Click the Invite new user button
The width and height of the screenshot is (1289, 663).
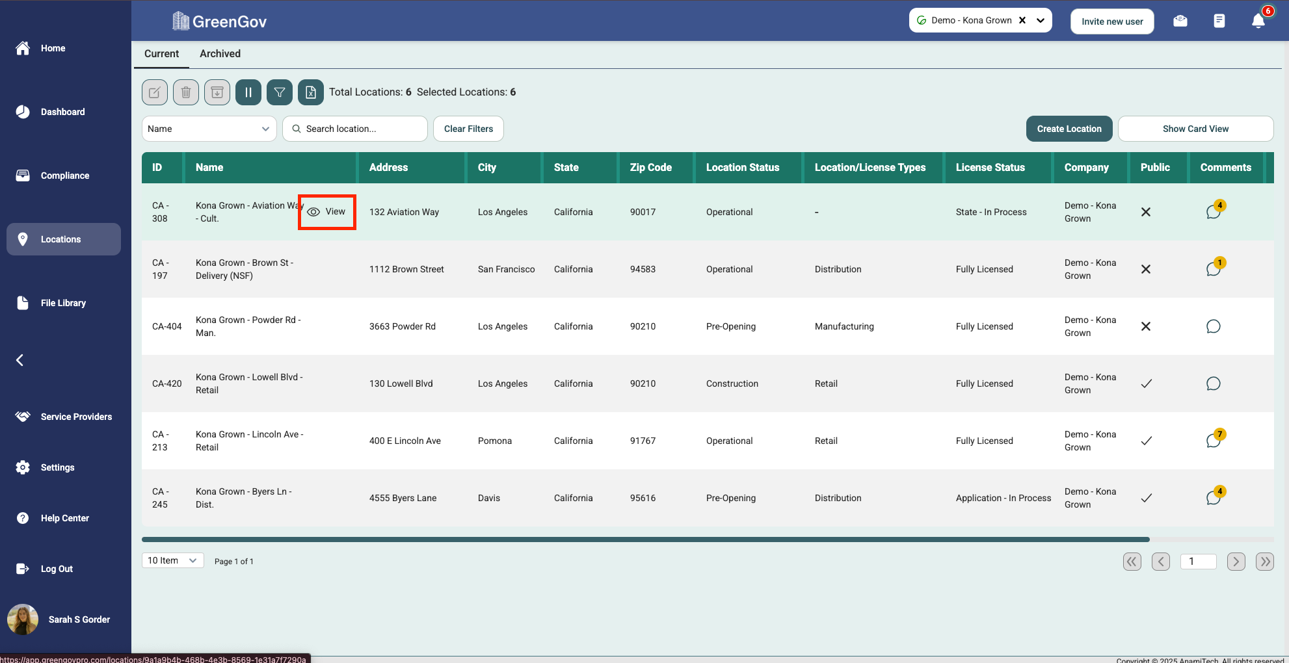(x=1112, y=21)
